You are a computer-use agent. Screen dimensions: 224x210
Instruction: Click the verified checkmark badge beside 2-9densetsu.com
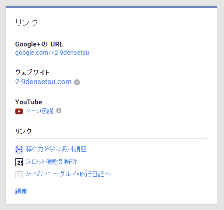77,82
